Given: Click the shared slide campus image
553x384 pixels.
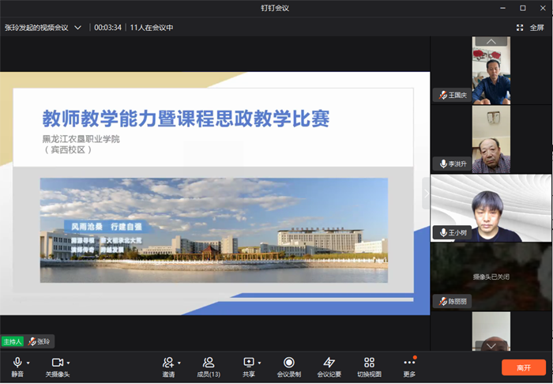Looking at the screenshot, I should (214, 230).
